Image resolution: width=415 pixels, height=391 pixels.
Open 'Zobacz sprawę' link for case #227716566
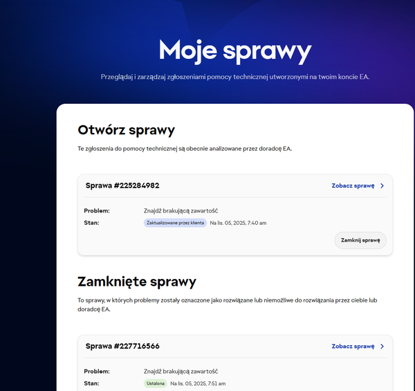tap(353, 346)
